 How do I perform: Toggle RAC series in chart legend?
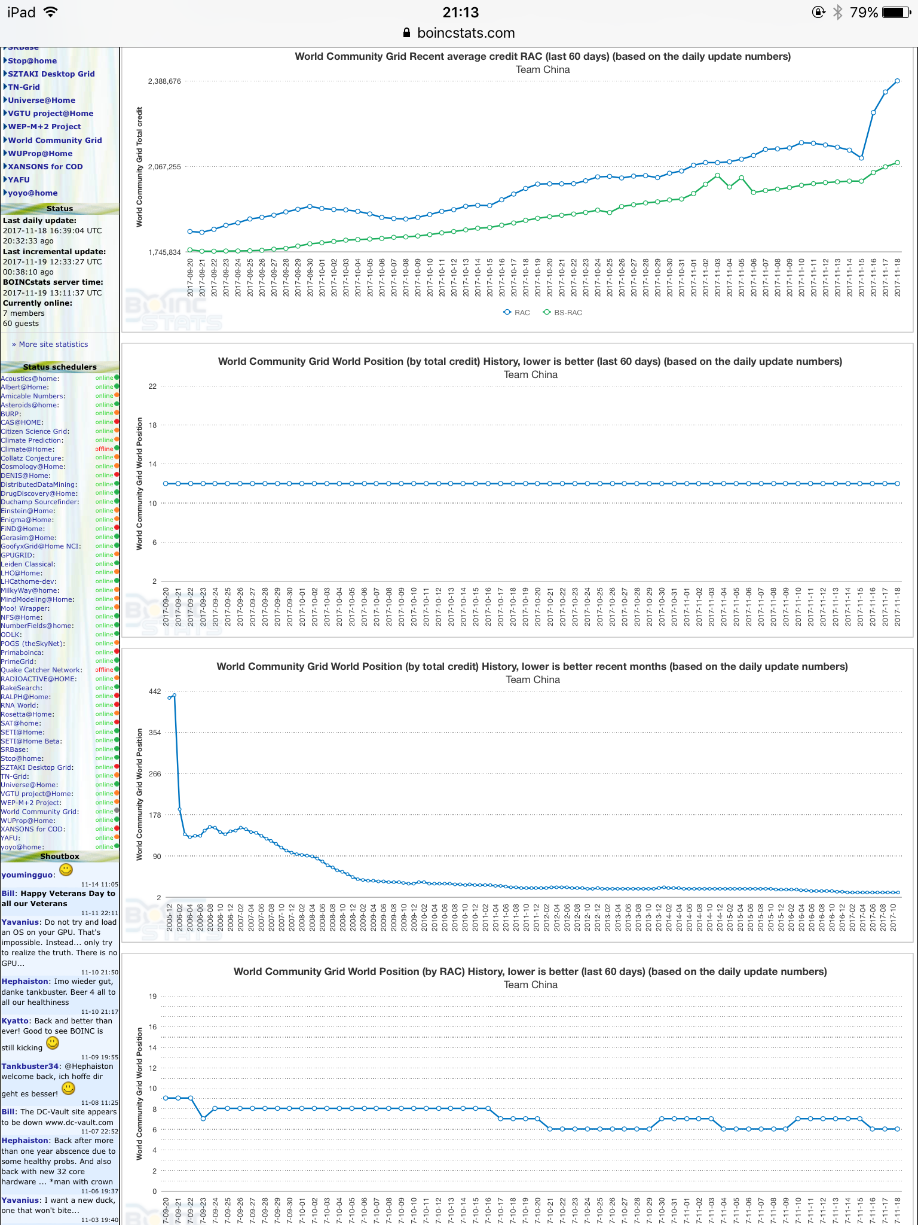pyautogui.click(x=517, y=312)
